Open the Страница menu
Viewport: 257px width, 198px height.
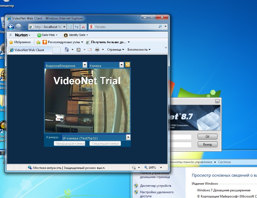[x=116, y=50]
